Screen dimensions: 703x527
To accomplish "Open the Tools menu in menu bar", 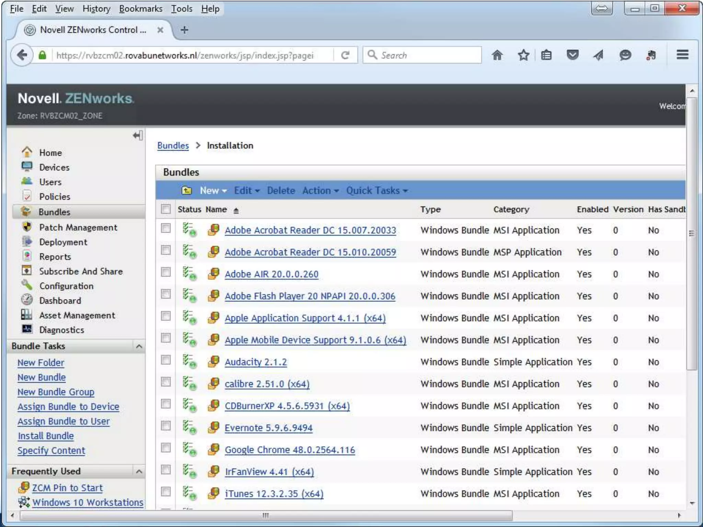I will point(182,9).
